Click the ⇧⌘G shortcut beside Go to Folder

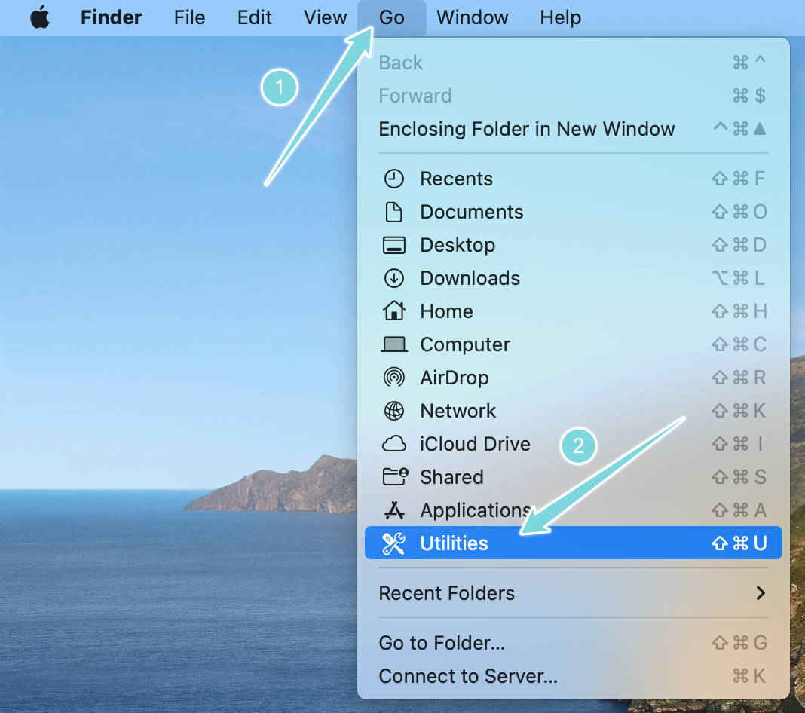click(739, 643)
